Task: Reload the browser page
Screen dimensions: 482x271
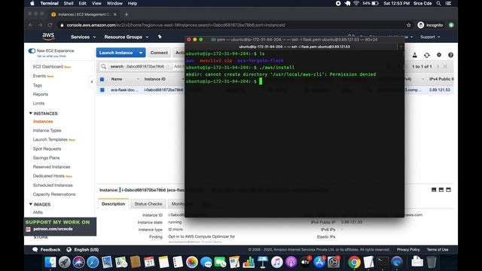Action: (50, 25)
